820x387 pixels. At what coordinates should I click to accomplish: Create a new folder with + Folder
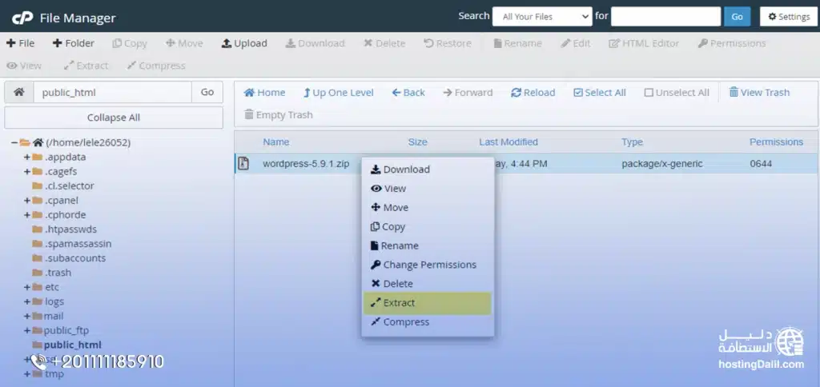(x=73, y=43)
